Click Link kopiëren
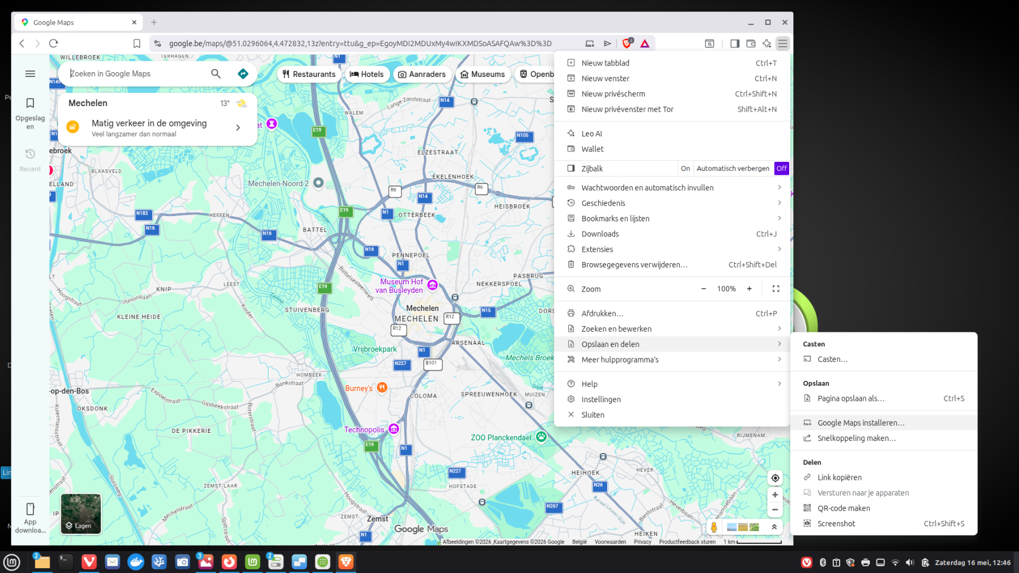This screenshot has height=573, width=1019. click(x=884, y=478)
